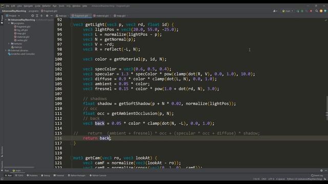Open the Navigate menu
The width and height of the screenshot is (328, 184).
point(28,6)
